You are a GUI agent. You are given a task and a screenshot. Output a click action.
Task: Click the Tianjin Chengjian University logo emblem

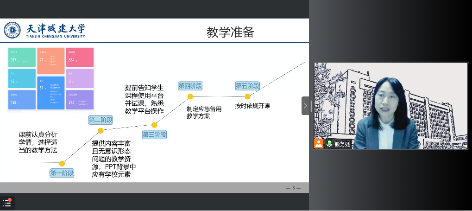point(13,31)
